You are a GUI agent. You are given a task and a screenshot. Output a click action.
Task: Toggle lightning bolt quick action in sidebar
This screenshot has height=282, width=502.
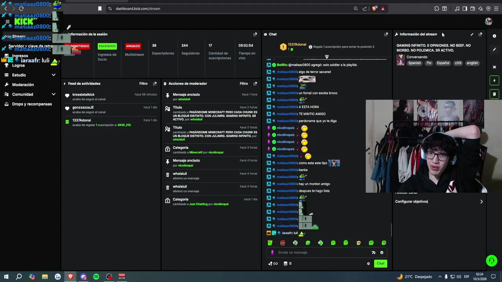(494, 81)
